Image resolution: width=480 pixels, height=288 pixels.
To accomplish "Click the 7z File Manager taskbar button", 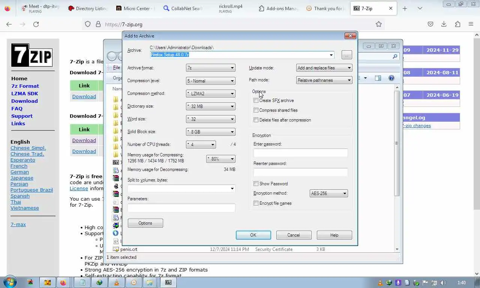I will pyautogui.click(x=168, y=282).
